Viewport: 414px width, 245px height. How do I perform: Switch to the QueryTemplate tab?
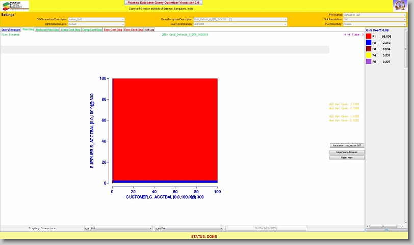(x=11, y=30)
